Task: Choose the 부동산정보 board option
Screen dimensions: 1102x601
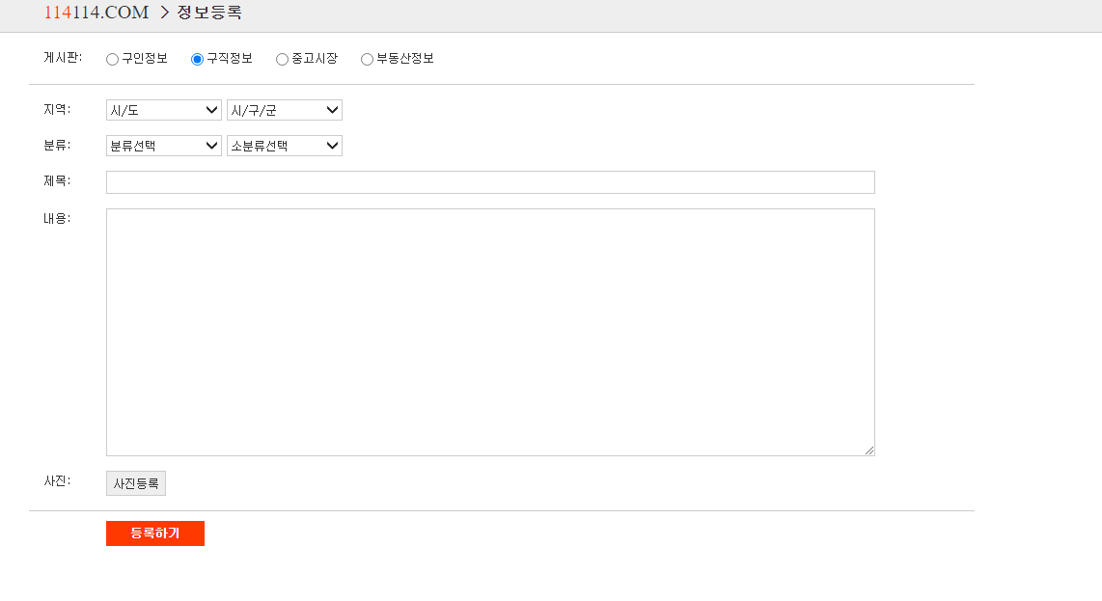Action: tap(367, 59)
